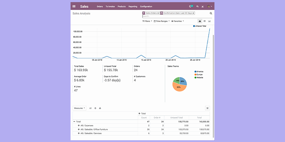The image size is (285, 142).
Task: Download the pivot table as spreadsheet
Action: pos(100,108)
